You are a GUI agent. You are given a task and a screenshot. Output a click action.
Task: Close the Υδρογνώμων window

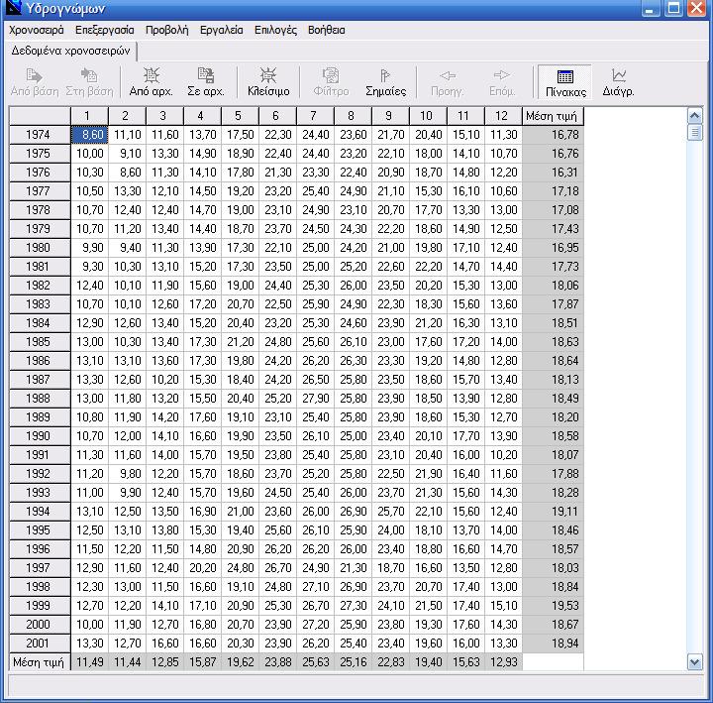(696, 8)
